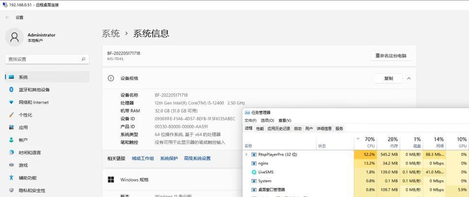469x197 pixels.
Task: Click the 时间和语言 globe icon
Action: 11,153
